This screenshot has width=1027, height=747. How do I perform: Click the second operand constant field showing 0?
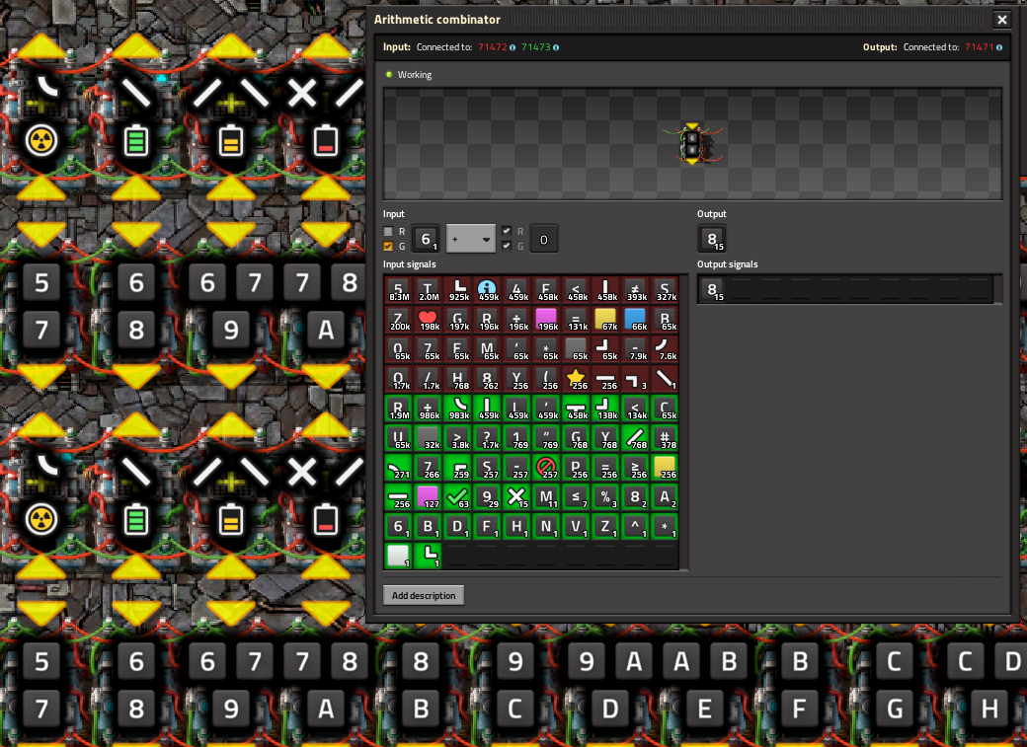tap(543, 239)
